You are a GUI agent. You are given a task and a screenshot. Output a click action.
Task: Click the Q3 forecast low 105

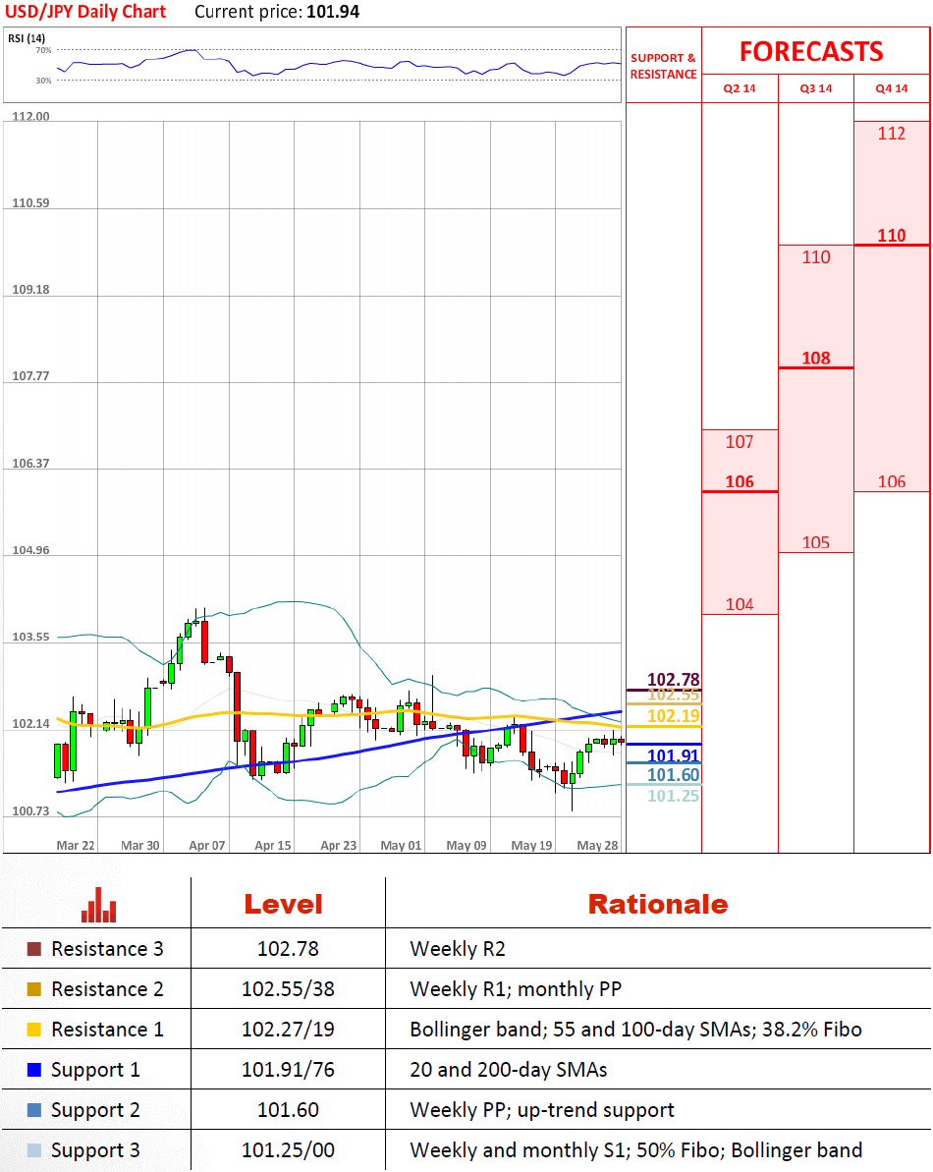[816, 542]
